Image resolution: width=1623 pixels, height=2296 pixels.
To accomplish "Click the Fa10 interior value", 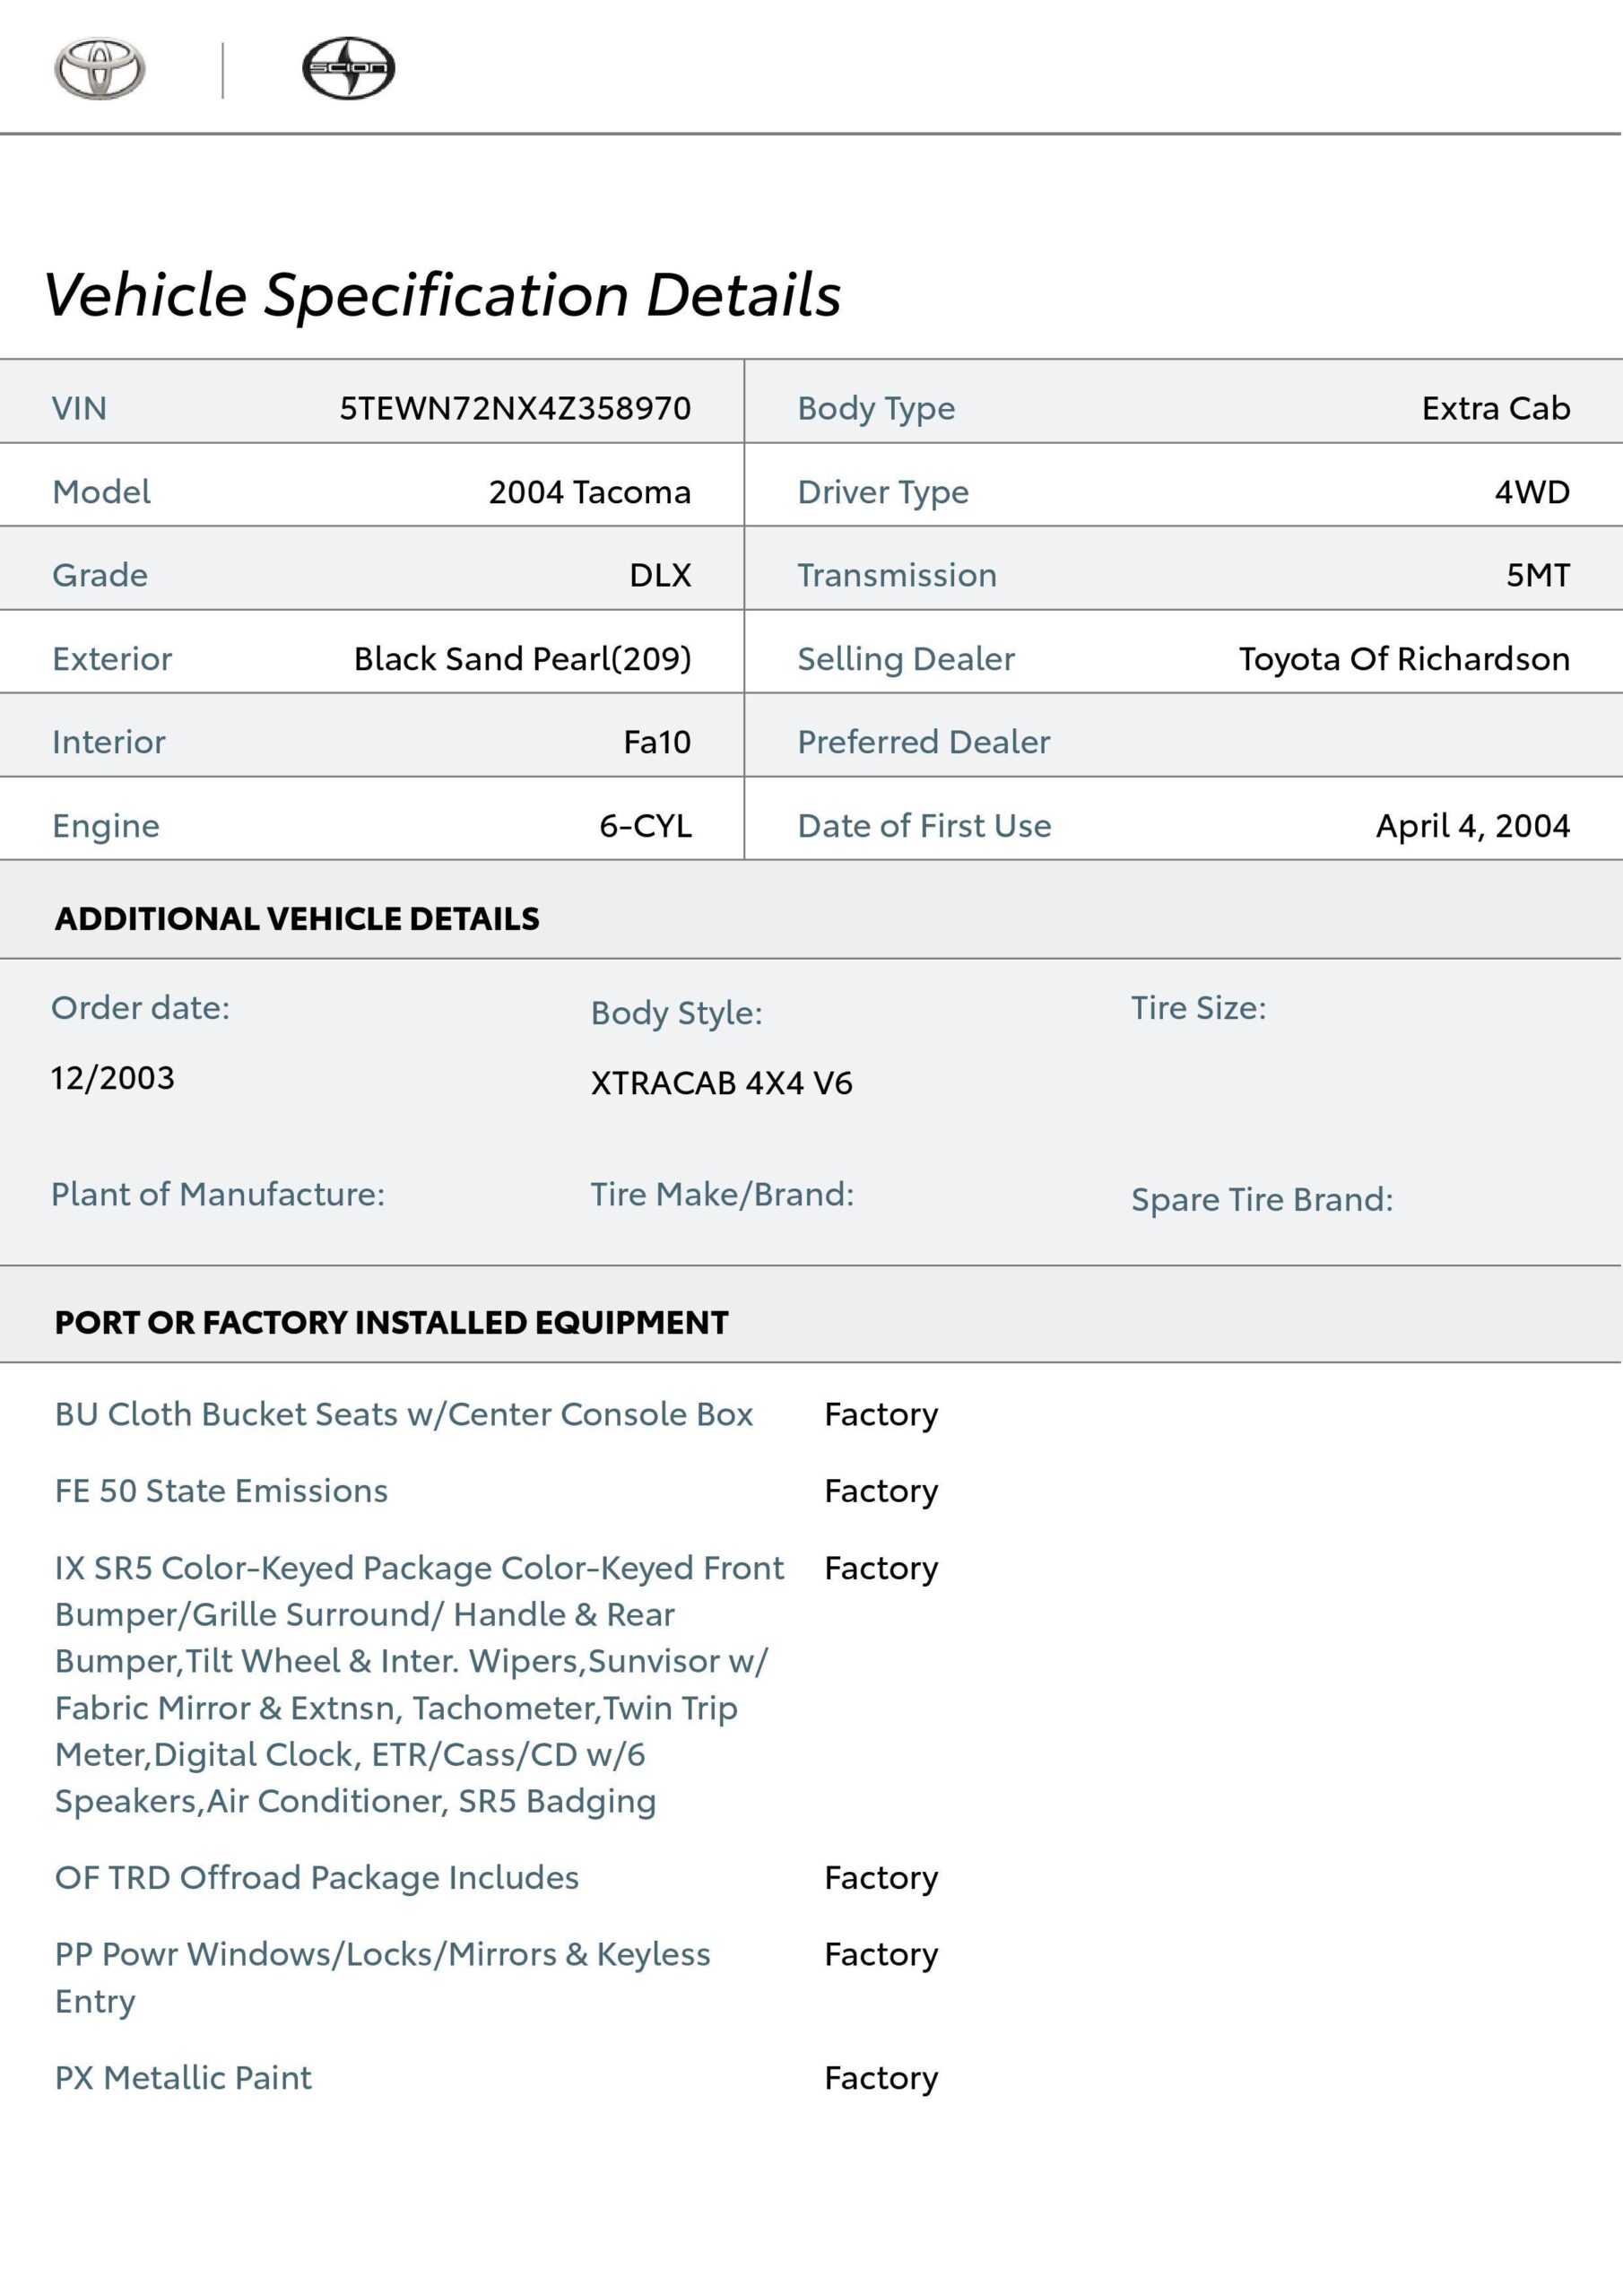I will (657, 742).
